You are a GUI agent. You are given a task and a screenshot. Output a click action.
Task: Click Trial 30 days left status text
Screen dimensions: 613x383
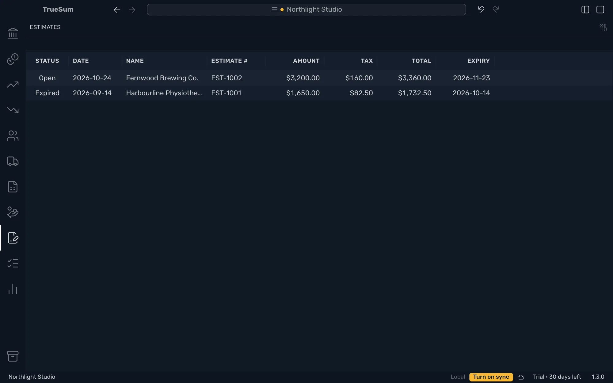pyautogui.click(x=557, y=377)
